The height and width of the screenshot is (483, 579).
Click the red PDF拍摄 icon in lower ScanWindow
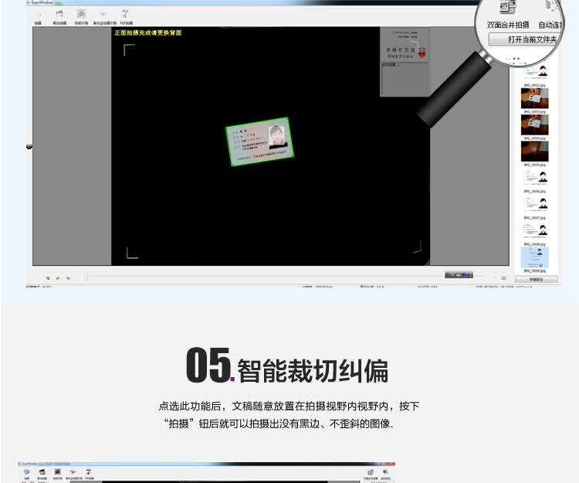coord(88,472)
